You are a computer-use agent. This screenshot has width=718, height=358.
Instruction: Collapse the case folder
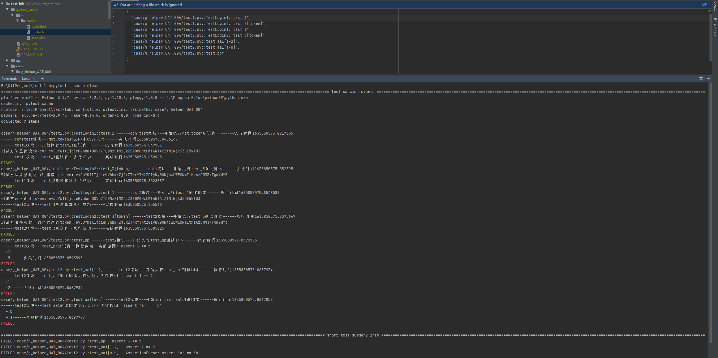pos(7,66)
